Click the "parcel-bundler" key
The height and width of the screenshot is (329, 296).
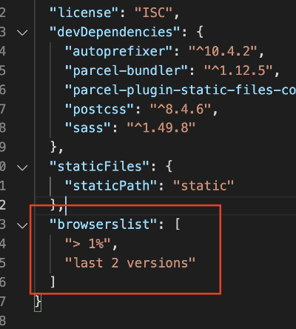coord(127,70)
